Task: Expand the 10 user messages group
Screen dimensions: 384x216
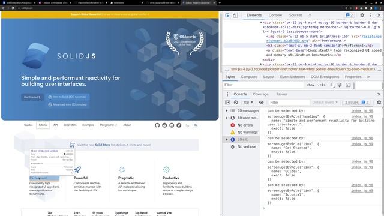Action: point(227,118)
